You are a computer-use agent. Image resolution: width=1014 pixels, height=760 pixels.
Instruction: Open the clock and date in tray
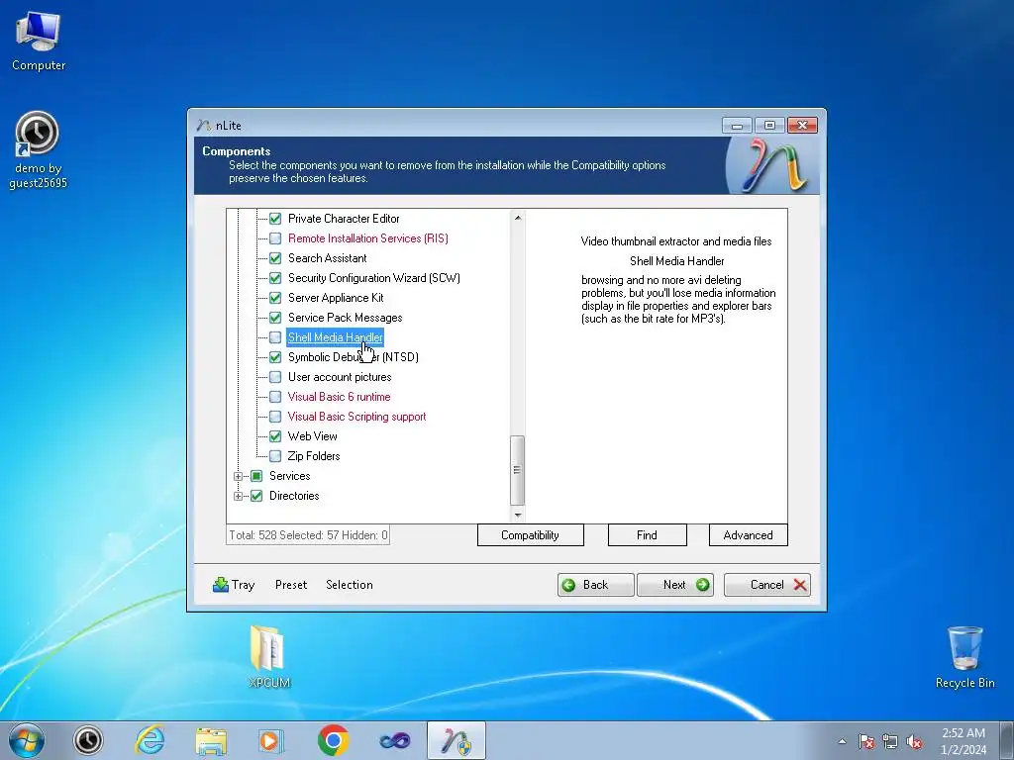tap(963, 741)
